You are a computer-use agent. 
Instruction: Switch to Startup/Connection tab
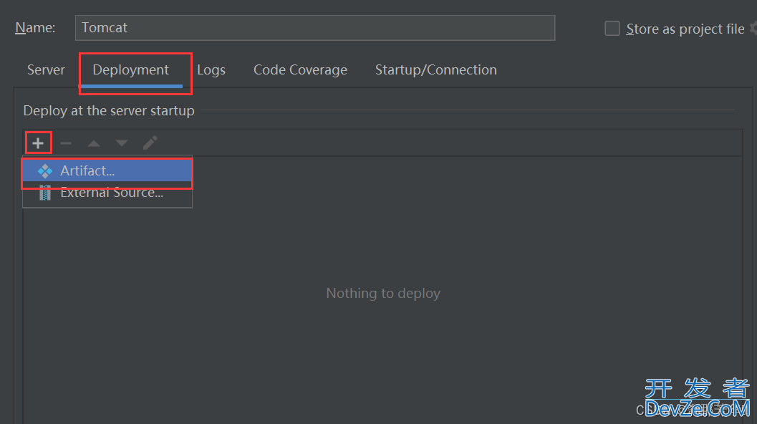[436, 70]
